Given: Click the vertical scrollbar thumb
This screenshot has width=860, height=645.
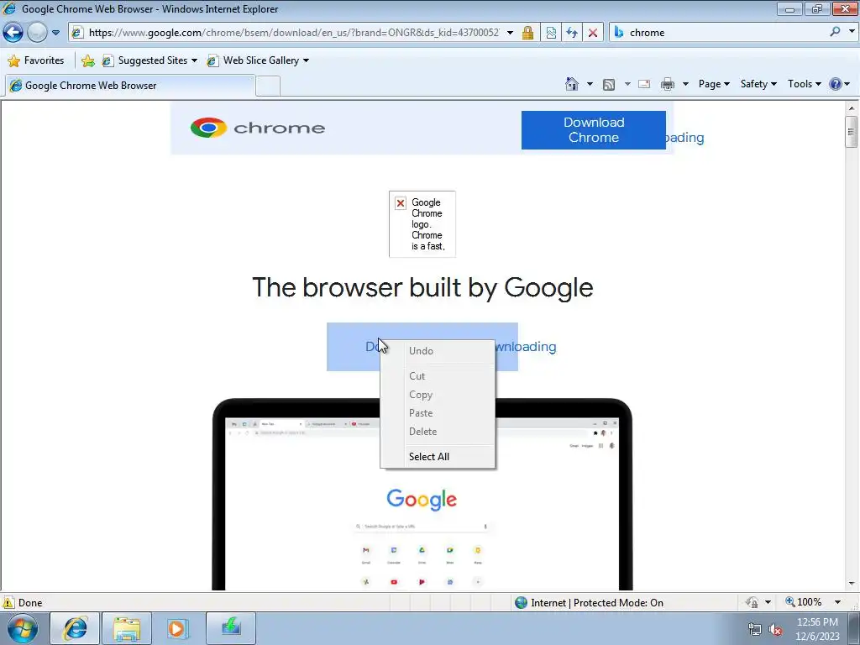Looking at the screenshot, I should [852, 132].
